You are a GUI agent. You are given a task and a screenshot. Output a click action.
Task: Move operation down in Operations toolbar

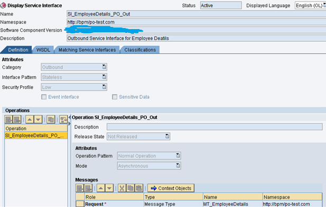(38, 120)
